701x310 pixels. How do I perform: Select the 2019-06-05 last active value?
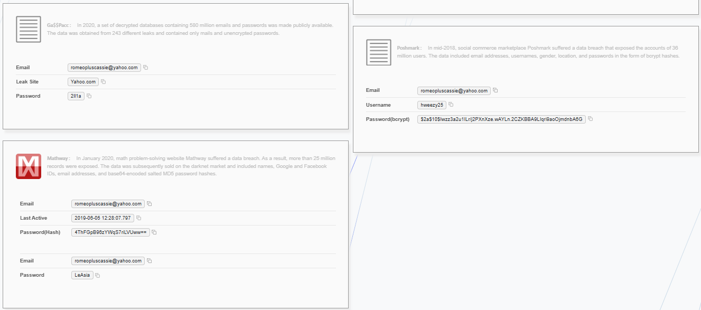(103, 218)
